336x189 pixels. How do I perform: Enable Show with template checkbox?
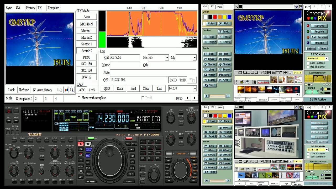coord(79,98)
